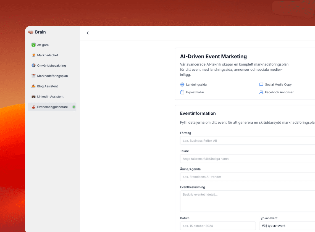This screenshot has width=315, height=232.
Task: Click the back arrow chevron
Action: click(x=88, y=33)
